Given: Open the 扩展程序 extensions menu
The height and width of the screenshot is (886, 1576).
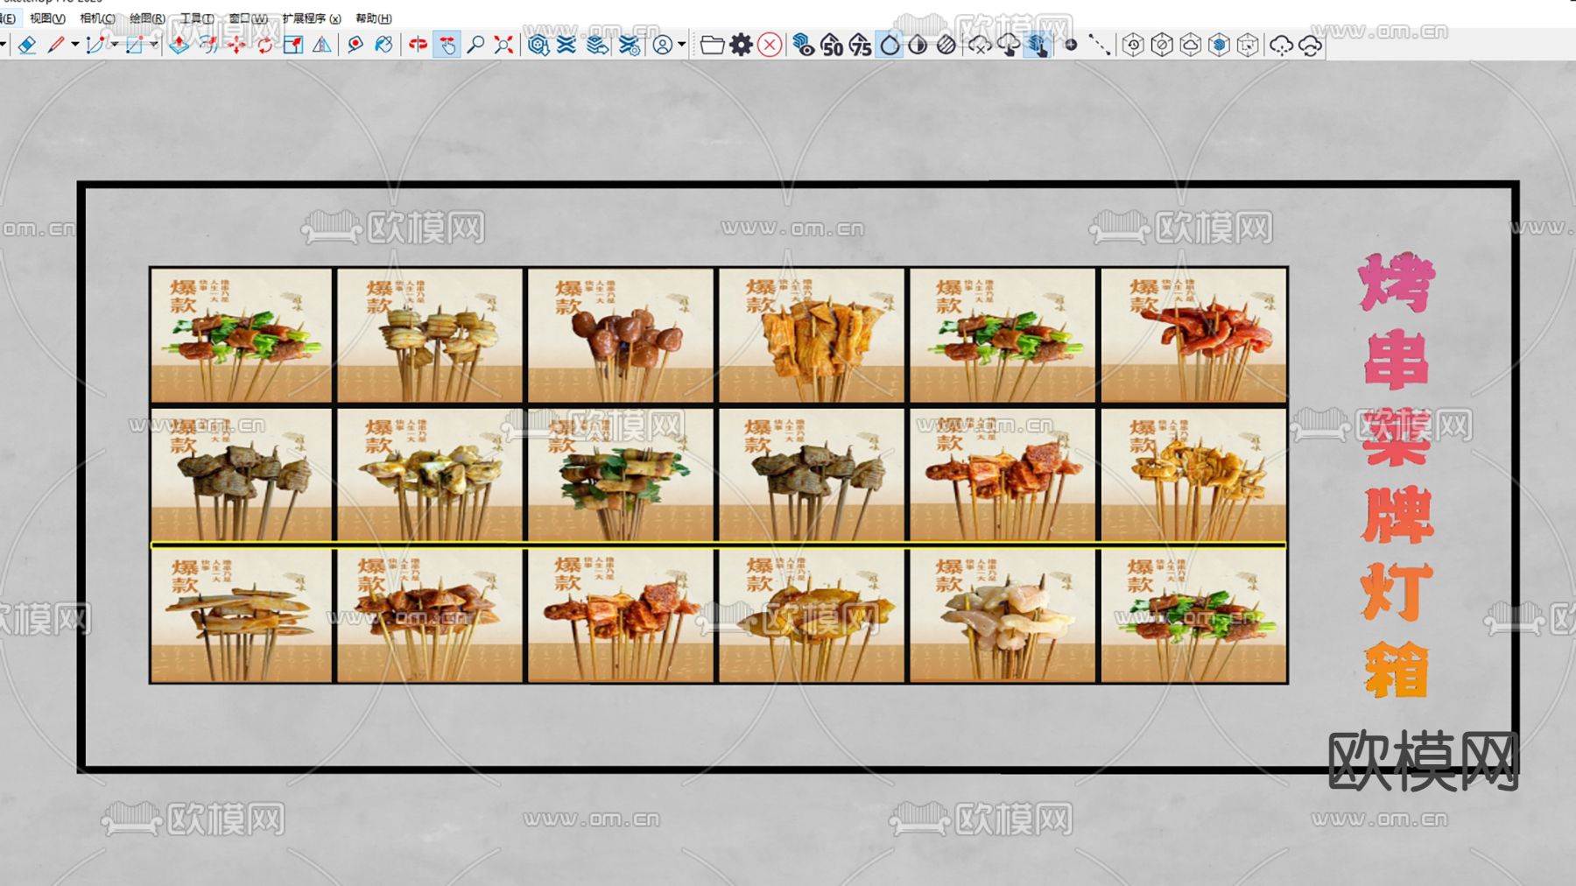Looking at the screenshot, I should (311, 18).
